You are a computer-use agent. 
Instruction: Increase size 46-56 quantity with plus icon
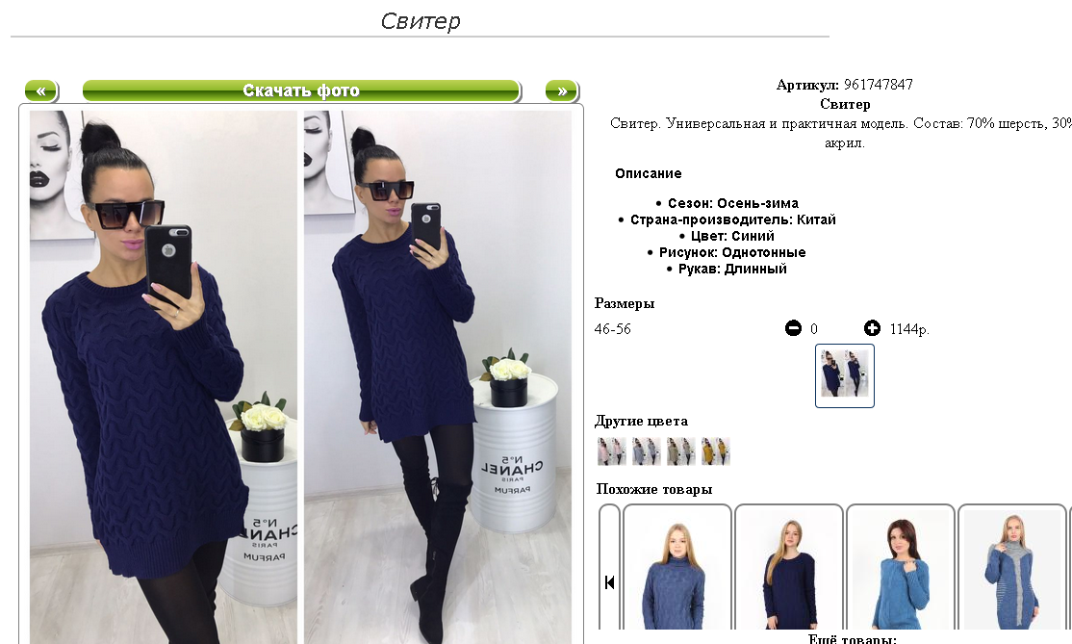(x=873, y=329)
